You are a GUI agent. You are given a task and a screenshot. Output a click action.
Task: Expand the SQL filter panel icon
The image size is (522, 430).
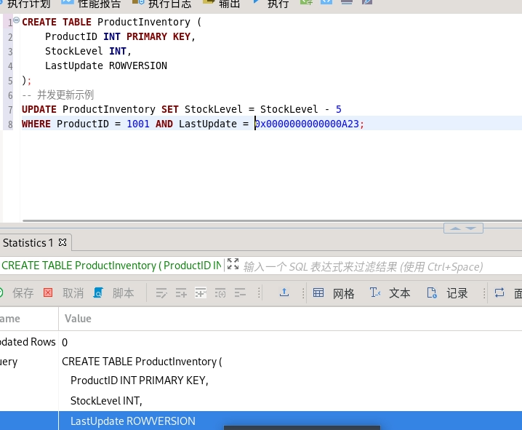(x=233, y=265)
